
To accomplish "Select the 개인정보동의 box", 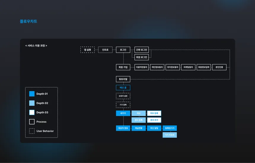I will [x=157, y=67].
